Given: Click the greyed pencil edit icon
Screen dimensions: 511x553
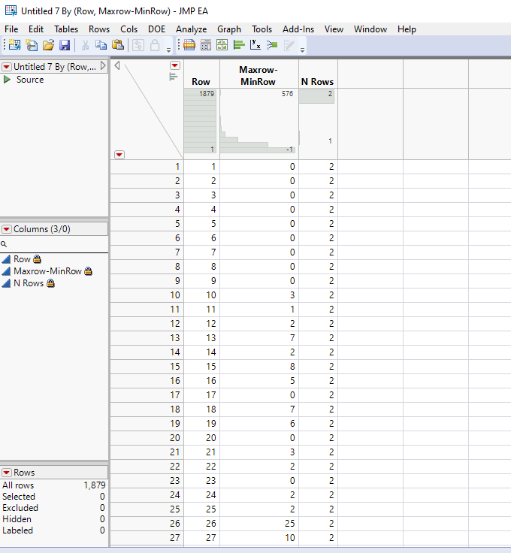Looking at the screenshot, I should pyautogui.click(x=289, y=45).
